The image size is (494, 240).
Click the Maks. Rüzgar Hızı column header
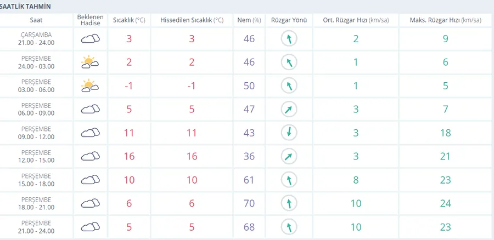pyautogui.click(x=445, y=20)
